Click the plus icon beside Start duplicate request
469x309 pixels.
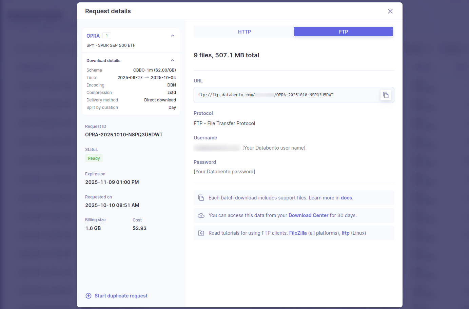pyautogui.click(x=89, y=296)
